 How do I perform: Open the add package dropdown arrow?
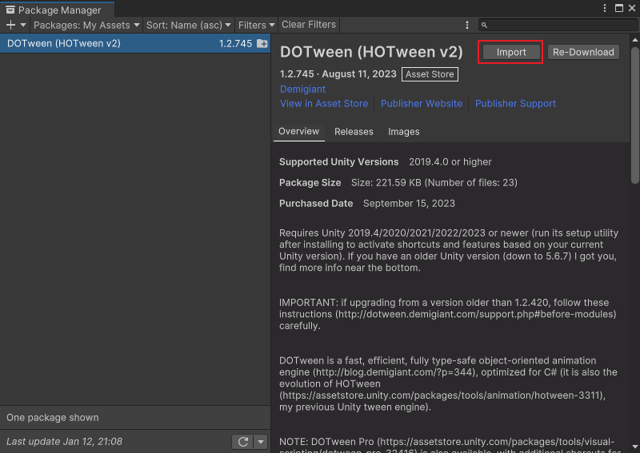(x=23, y=25)
